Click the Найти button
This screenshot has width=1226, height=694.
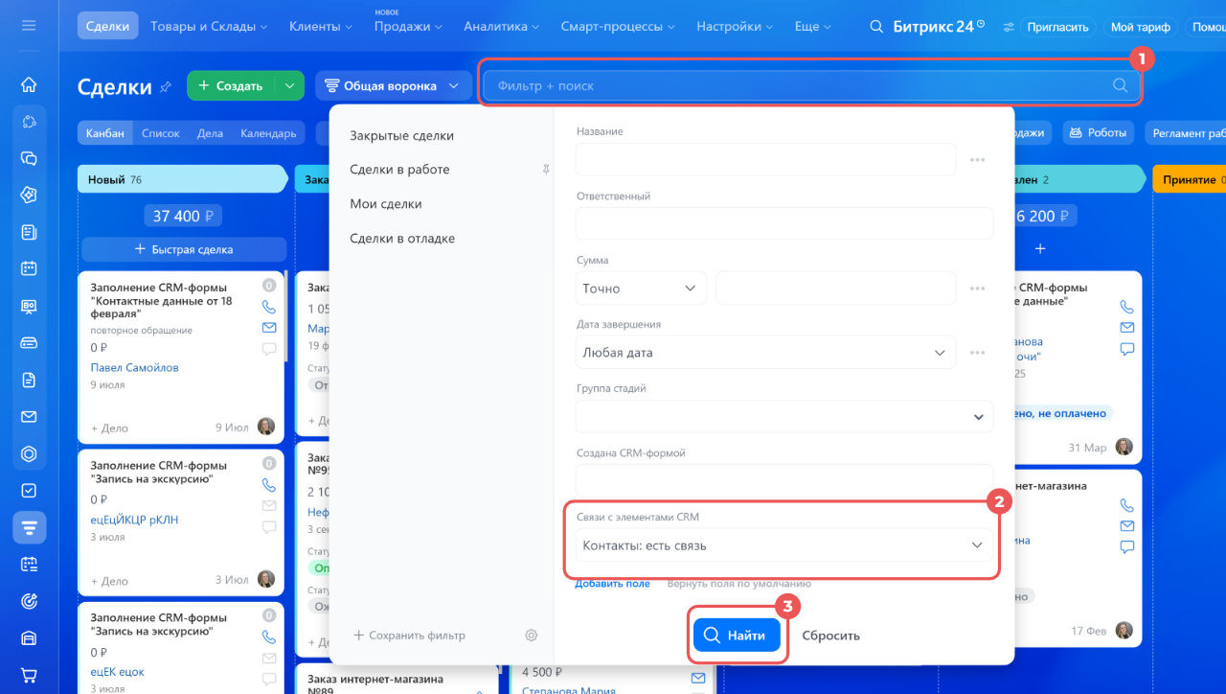pyautogui.click(x=737, y=636)
